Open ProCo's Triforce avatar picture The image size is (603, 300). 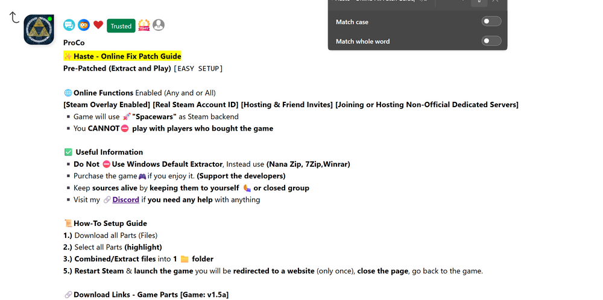pyautogui.click(x=39, y=30)
